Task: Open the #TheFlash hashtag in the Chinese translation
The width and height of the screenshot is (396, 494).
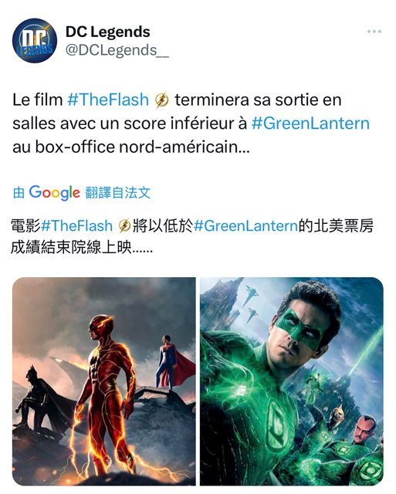Action: [x=76, y=225]
